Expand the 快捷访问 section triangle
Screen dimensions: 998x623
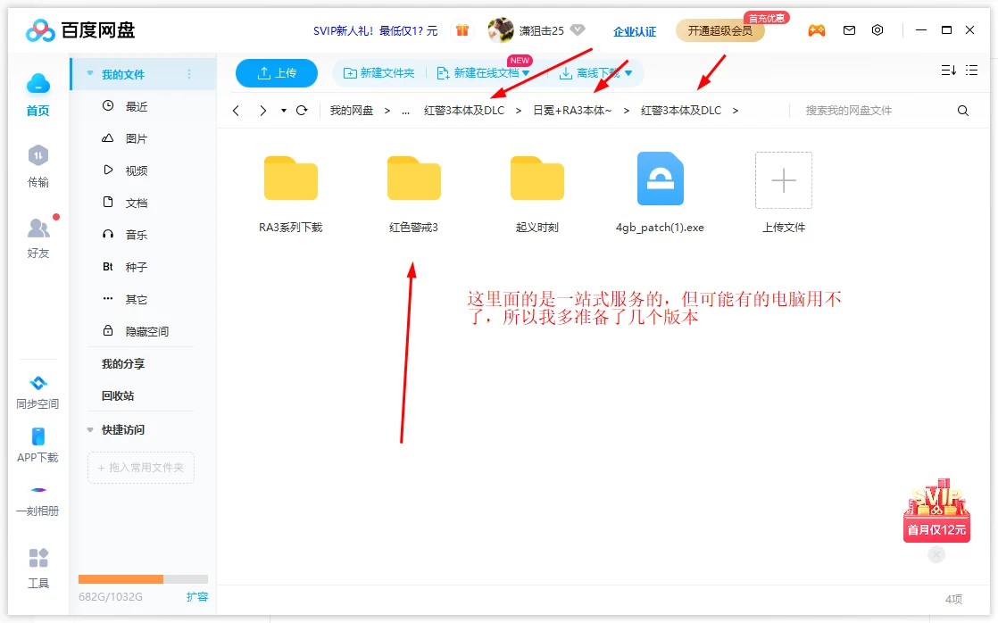point(90,430)
